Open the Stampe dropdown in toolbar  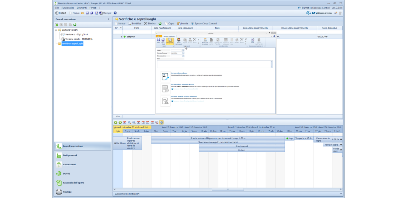106,13
